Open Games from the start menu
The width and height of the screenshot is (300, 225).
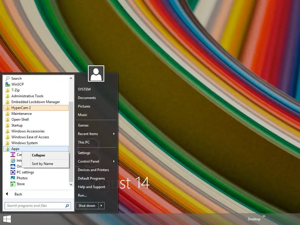pos(83,125)
